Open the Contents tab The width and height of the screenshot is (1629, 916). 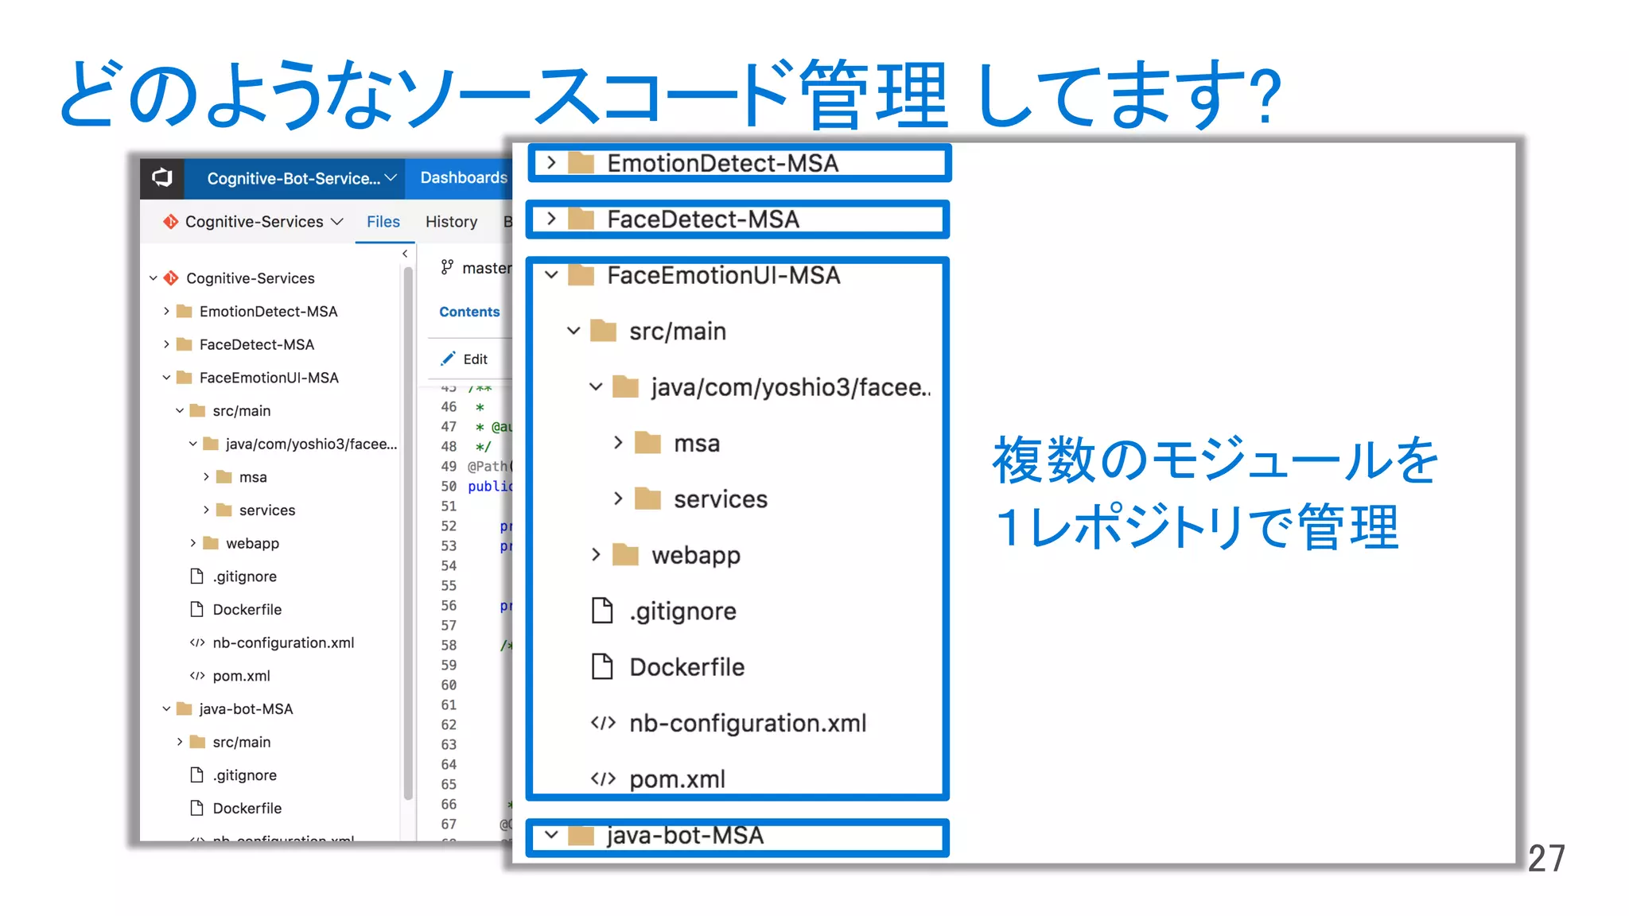point(469,312)
